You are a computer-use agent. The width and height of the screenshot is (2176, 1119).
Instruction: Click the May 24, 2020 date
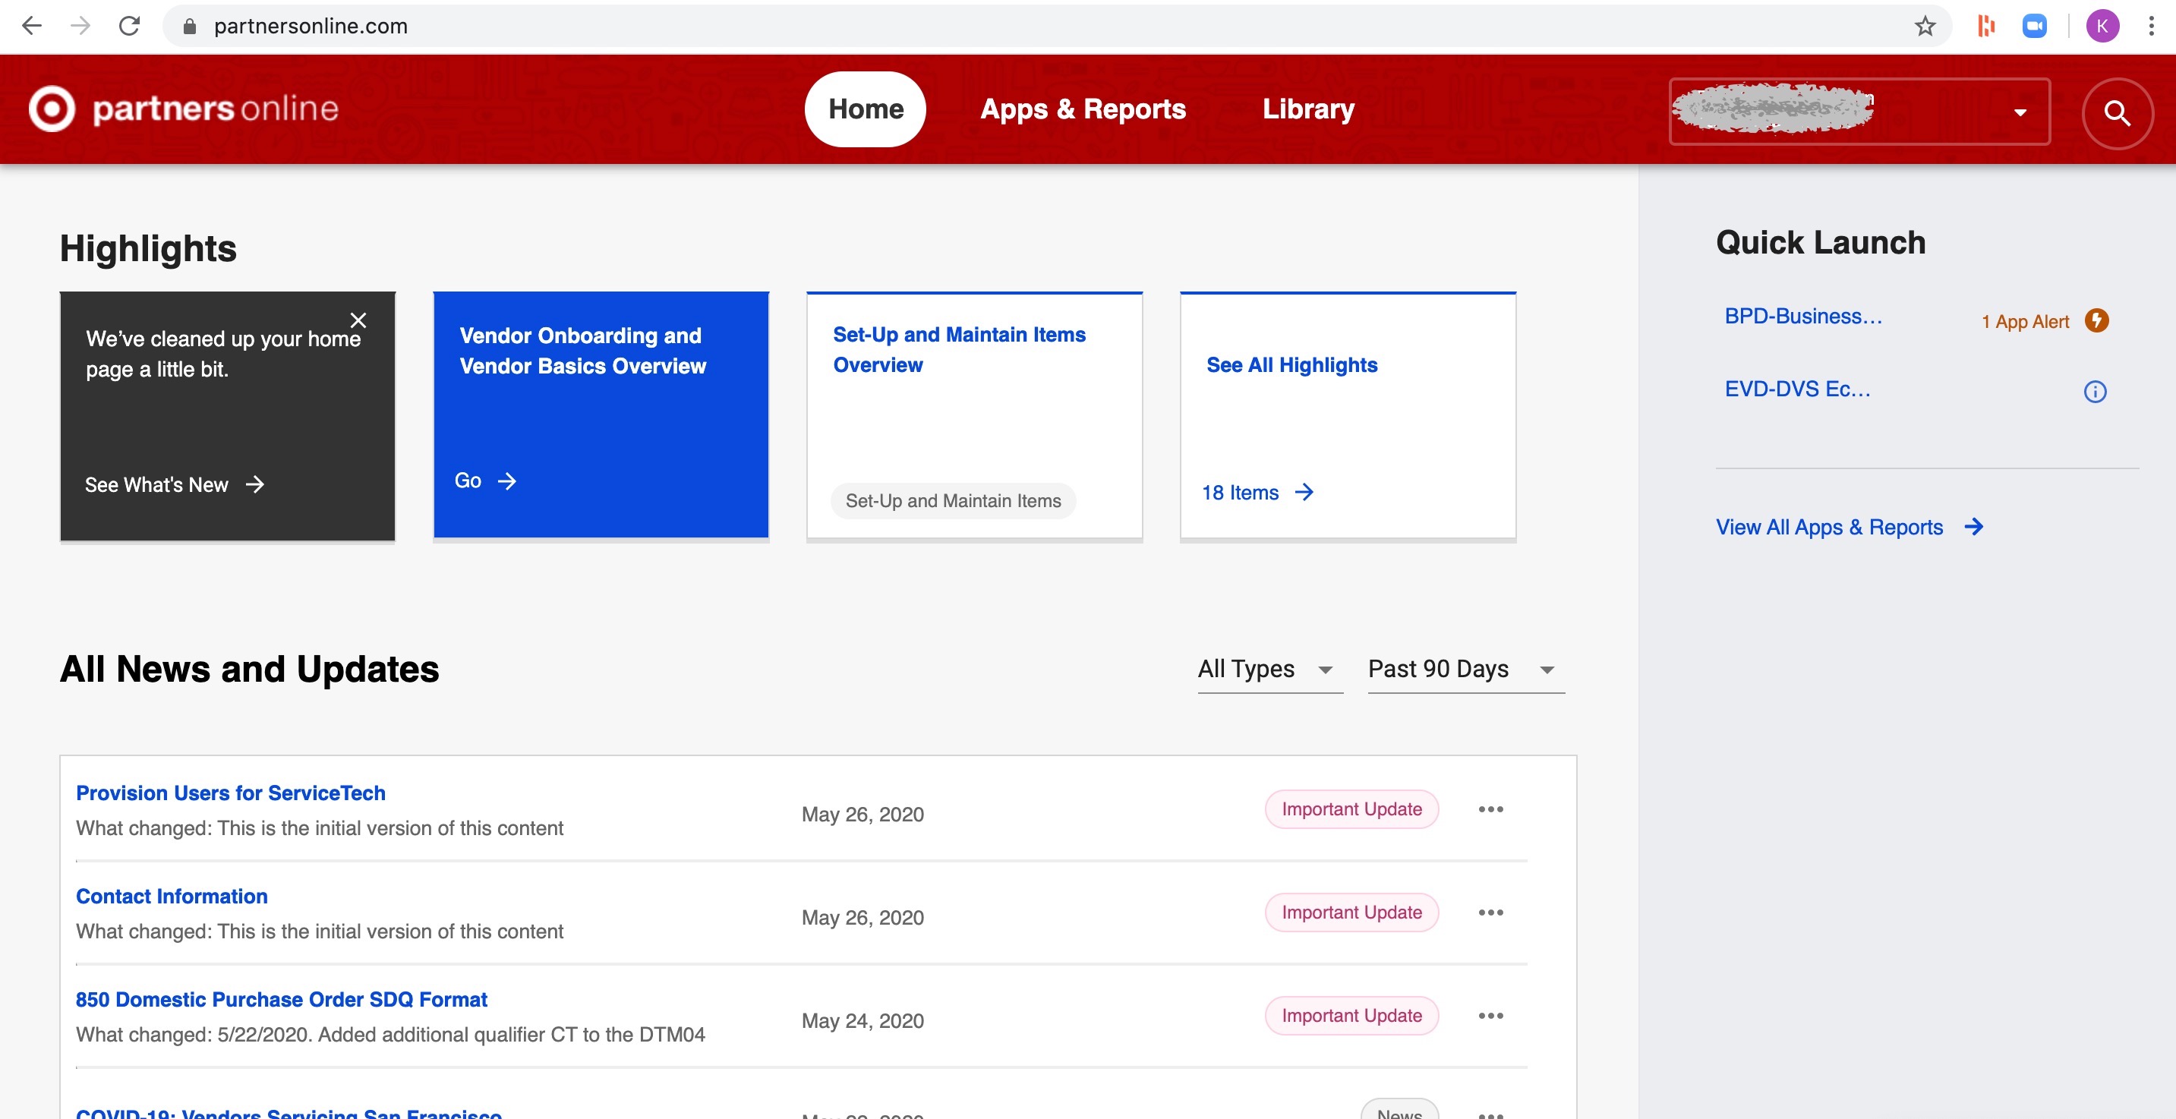863,1021
